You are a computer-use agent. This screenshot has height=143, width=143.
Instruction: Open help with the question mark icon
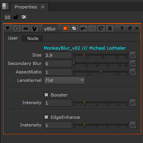click(121, 28)
